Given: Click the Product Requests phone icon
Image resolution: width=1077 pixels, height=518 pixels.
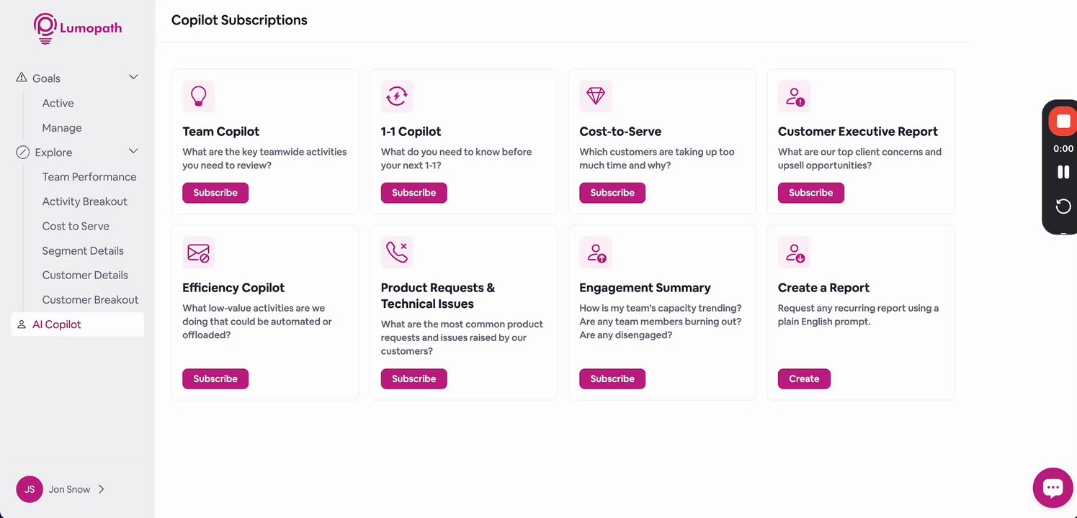Looking at the screenshot, I should [x=397, y=252].
